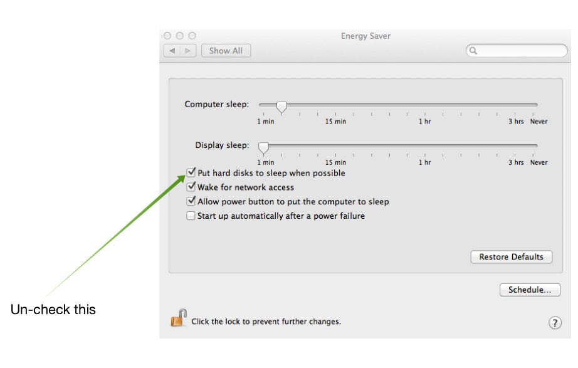Minimize the Energy Saver window

coord(179,36)
